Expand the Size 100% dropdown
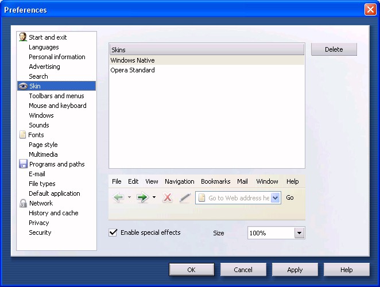This screenshot has width=380, height=287. pos(298,233)
